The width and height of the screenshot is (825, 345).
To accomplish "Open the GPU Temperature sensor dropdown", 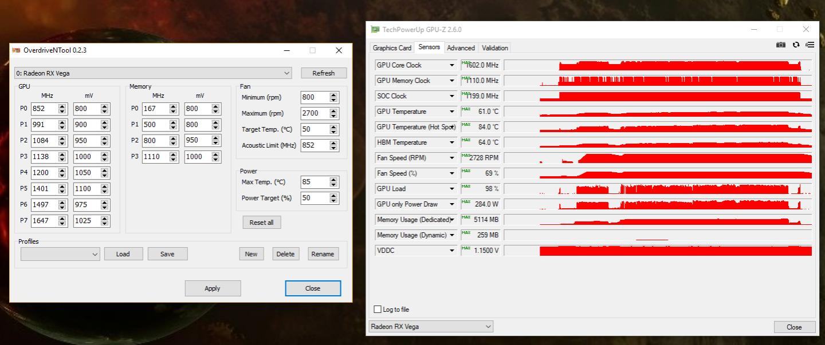I will coord(451,112).
